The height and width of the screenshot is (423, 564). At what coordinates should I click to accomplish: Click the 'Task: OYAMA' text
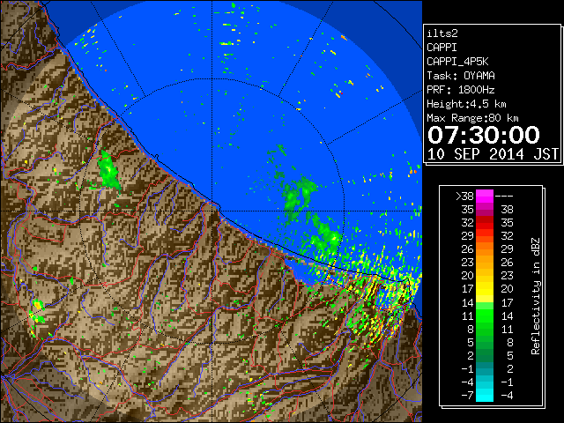tap(461, 76)
